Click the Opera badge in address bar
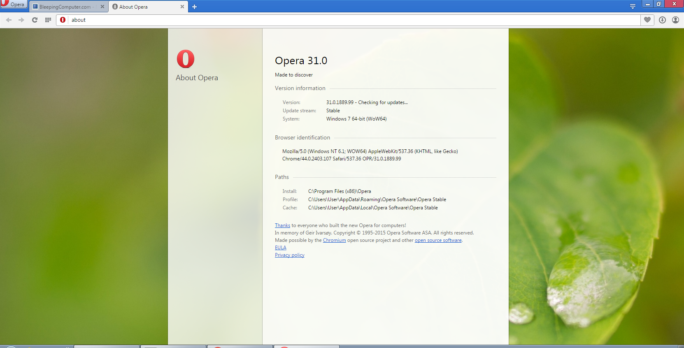 point(63,20)
